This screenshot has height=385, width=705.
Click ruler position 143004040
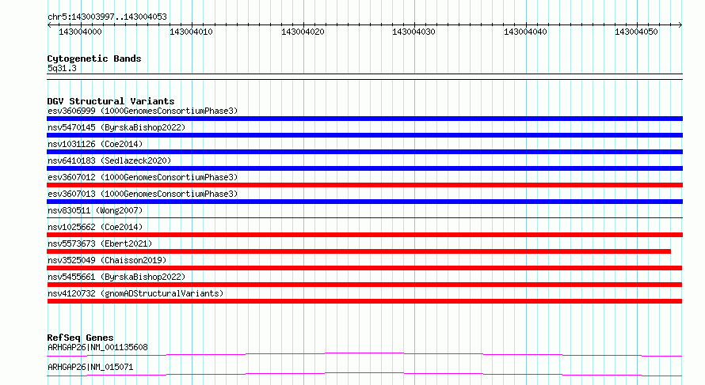pos(526,32)
